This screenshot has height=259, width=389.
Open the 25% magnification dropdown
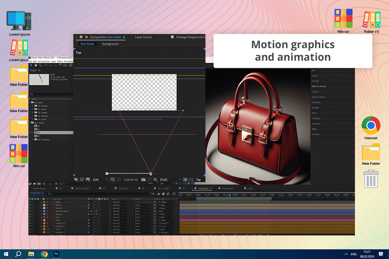[x=100, y=180]
